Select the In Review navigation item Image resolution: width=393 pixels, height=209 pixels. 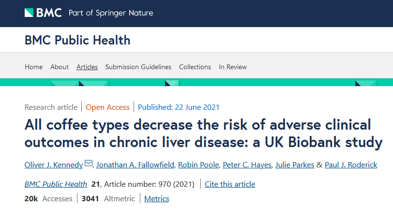click(x=233, y=67)
